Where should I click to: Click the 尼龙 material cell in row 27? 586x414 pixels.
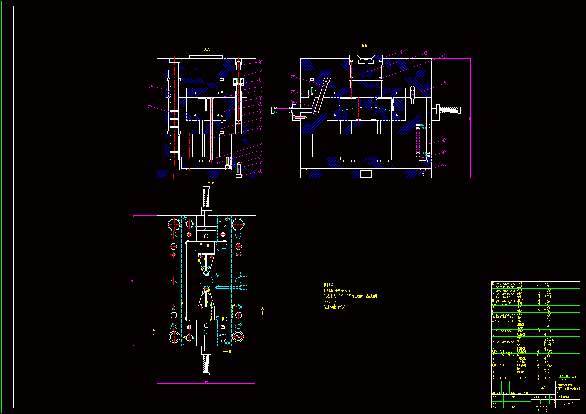[x=547, y=283]
